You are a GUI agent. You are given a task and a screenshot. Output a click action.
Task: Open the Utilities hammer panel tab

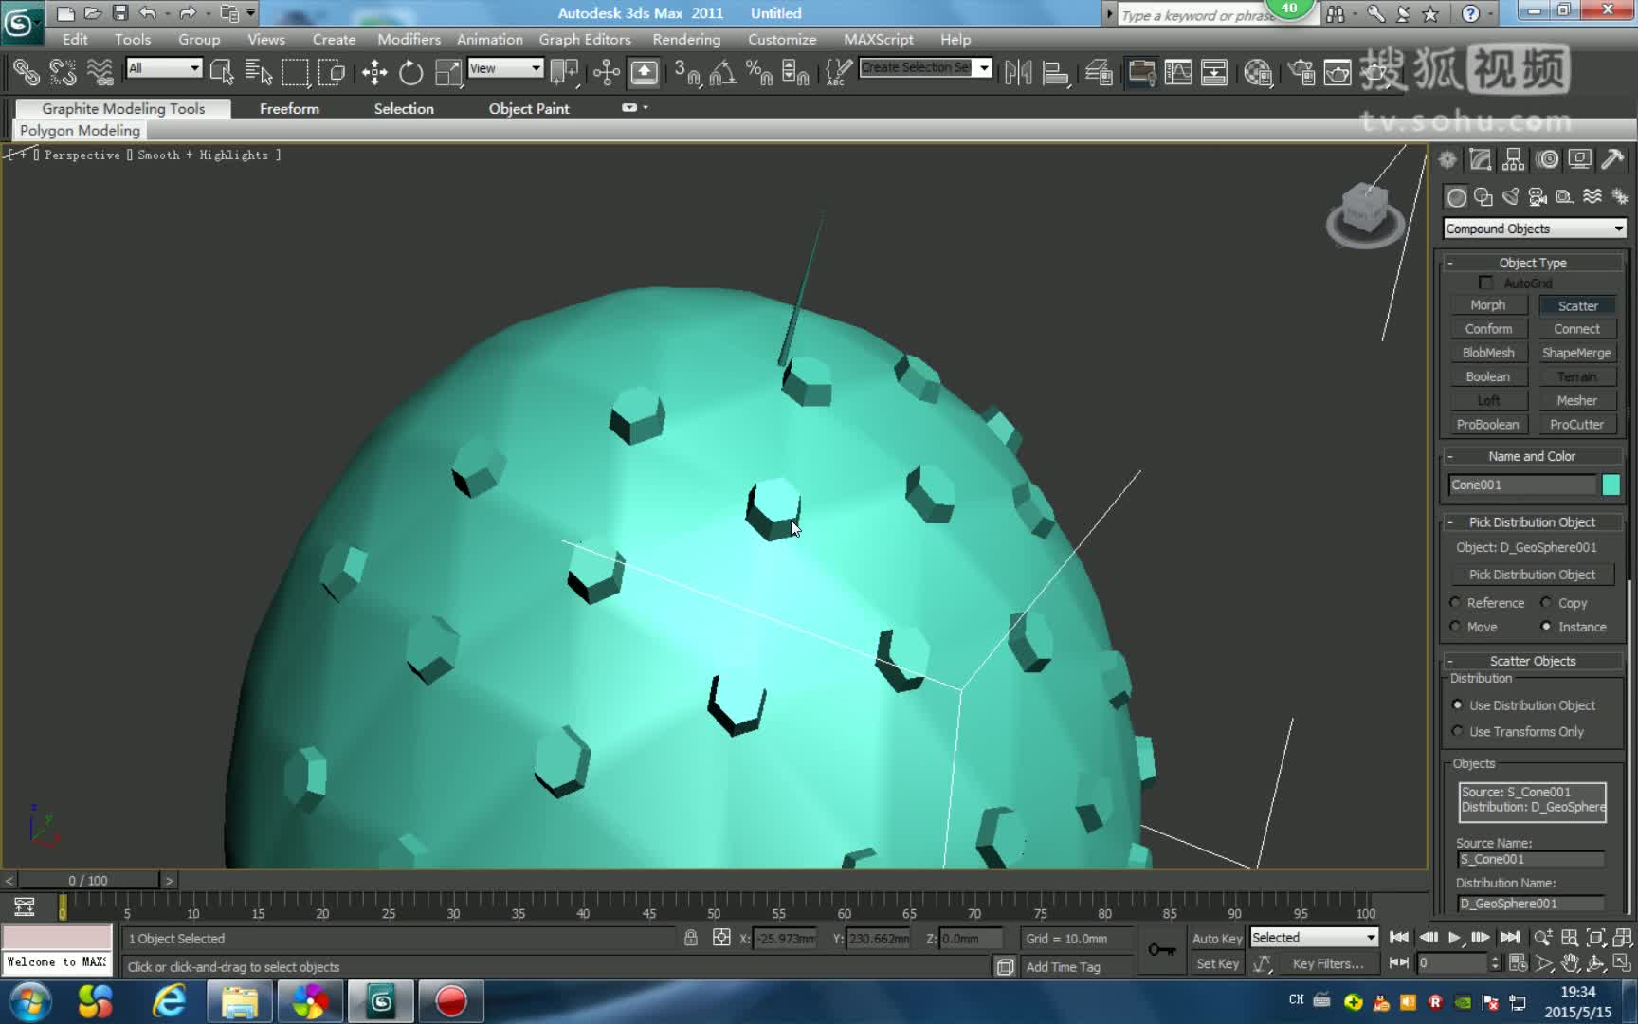pos(1612,159)
